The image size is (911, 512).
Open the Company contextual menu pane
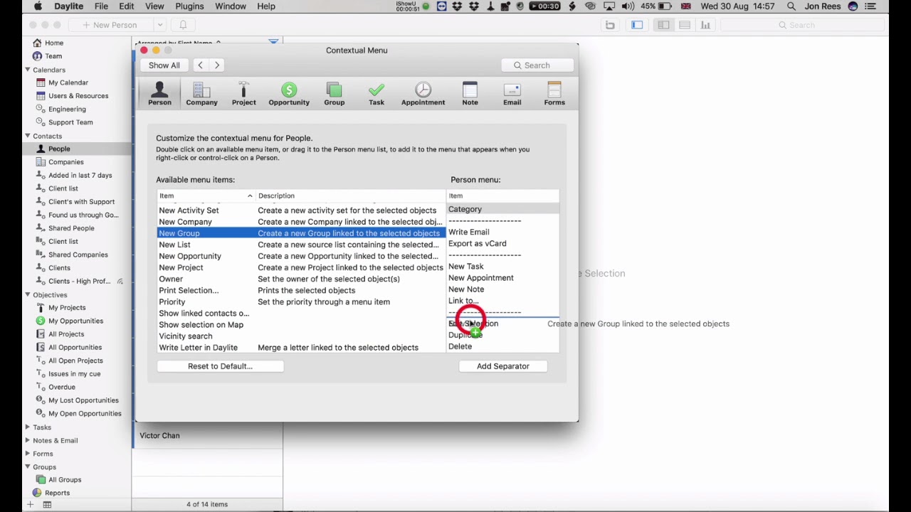tap(201, 93)
